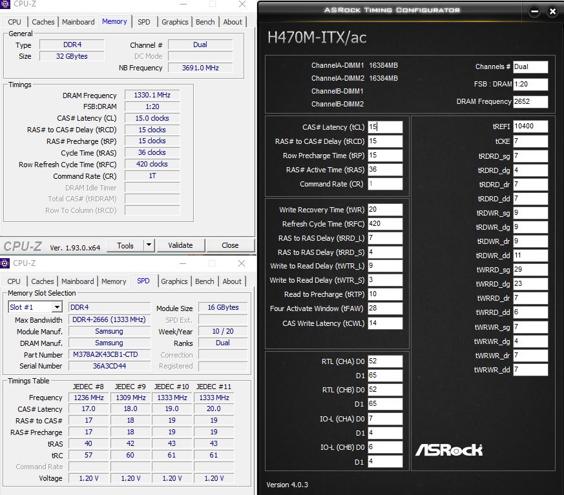This screenshot has height=495, width=564.
Task: Open Mainboard tab in bottom CPU-Z window
Action: click(x=78, y=281)
